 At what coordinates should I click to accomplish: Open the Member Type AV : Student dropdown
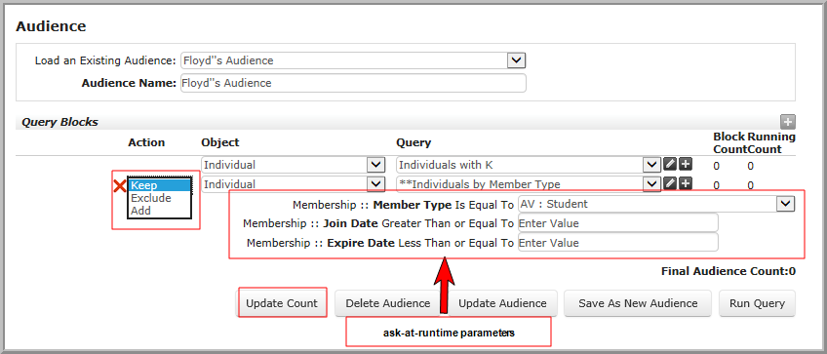(x=785, y=204)
